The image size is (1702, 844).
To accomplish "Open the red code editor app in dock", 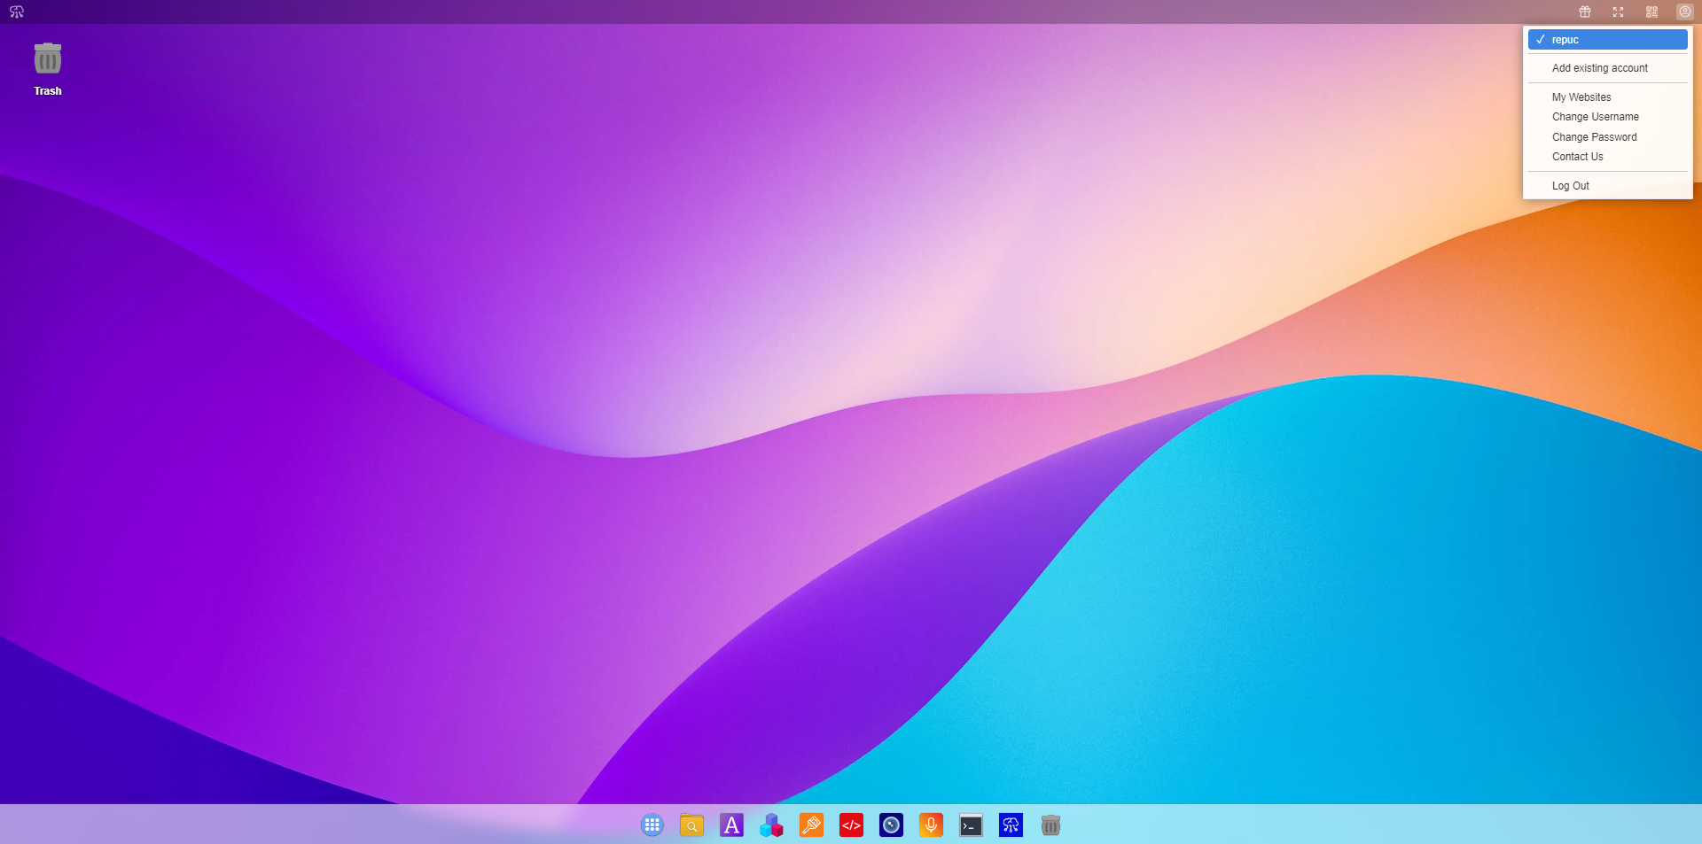I will click(851, 825).
